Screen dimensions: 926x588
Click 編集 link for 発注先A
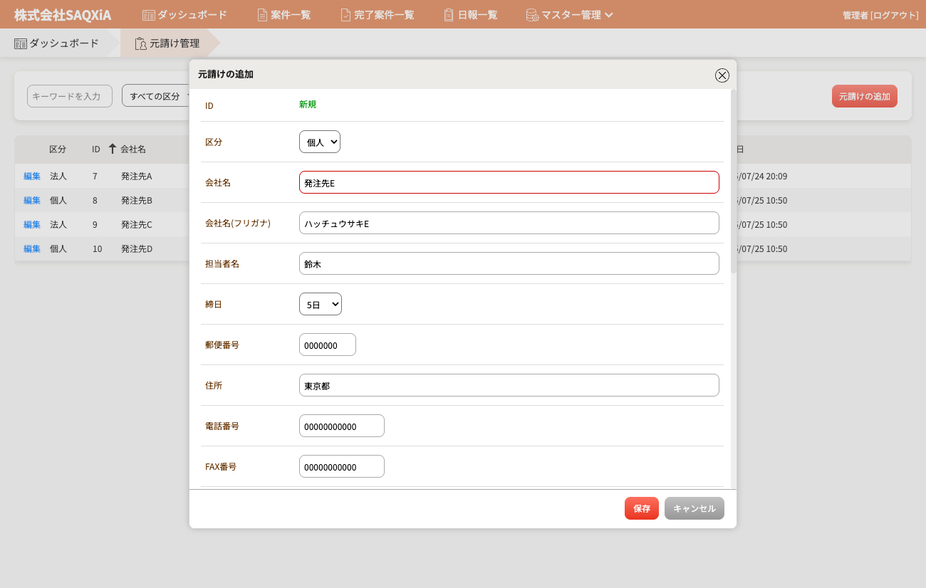(x=32, y=176)
